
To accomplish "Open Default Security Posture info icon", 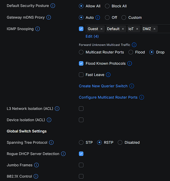I will click(53, 6).
